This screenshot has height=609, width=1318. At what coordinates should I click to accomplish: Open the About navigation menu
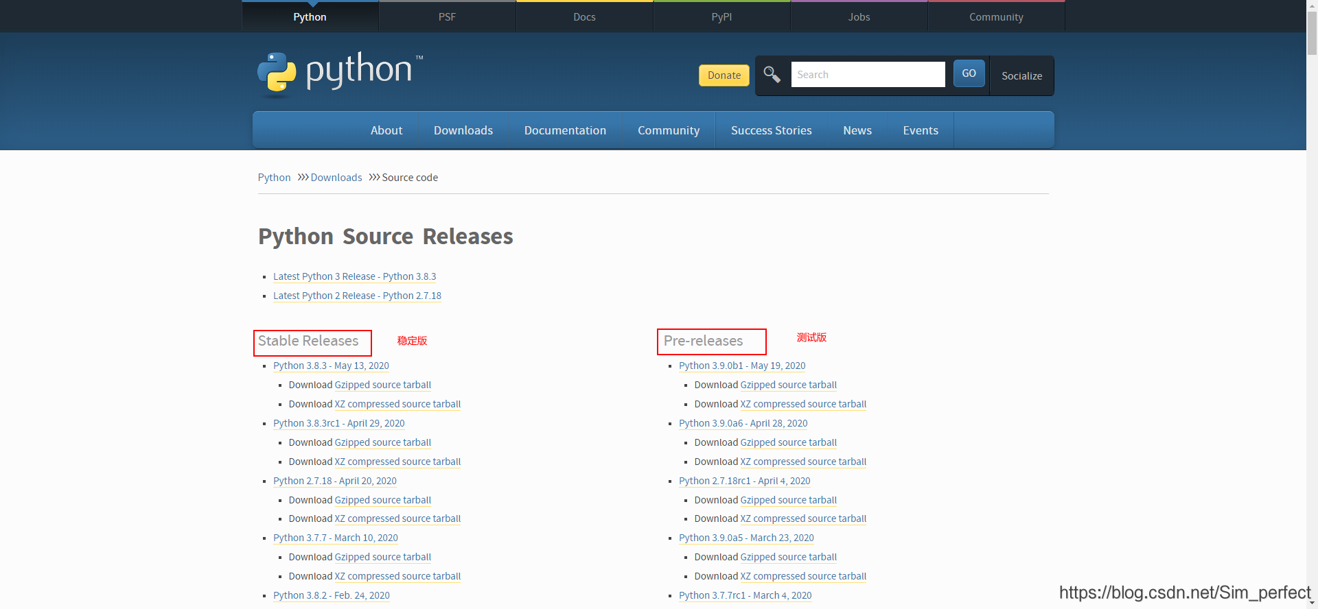[386, 130]
